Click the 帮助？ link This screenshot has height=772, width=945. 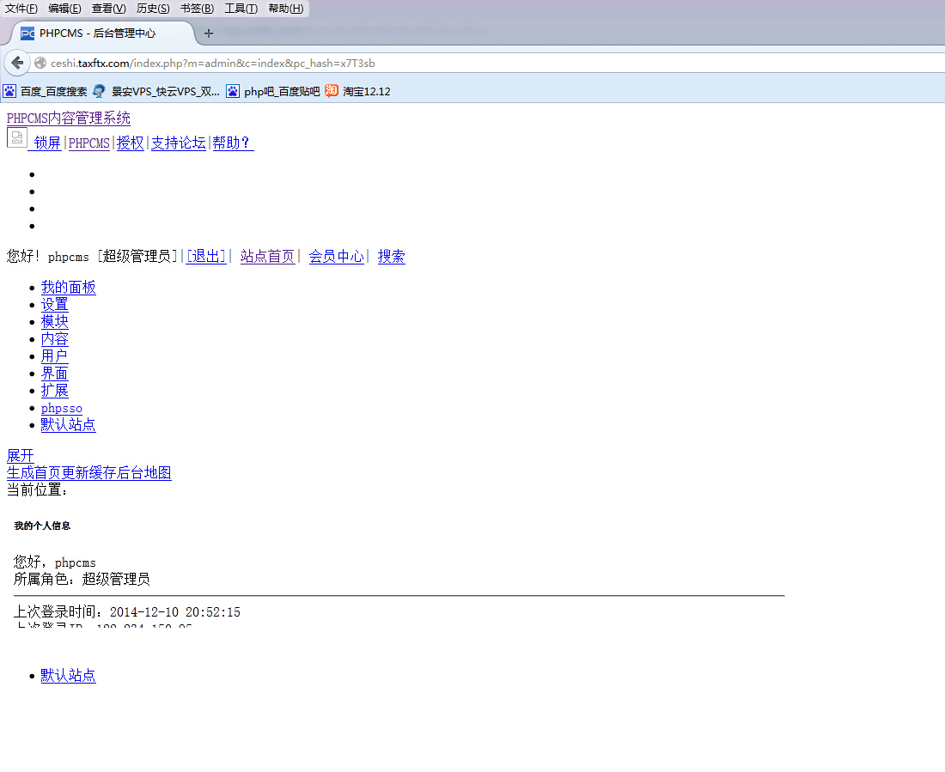pos(233,143)
